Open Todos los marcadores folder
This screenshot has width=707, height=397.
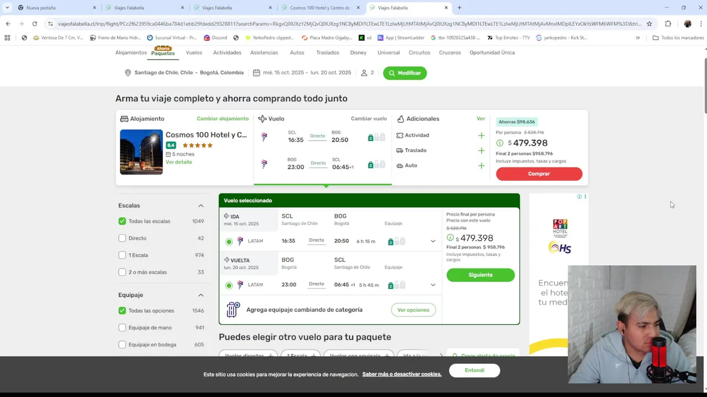pos(678,37)
